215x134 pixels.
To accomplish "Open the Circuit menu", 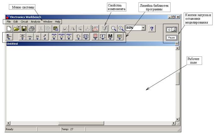I will [x=24, y=22].
